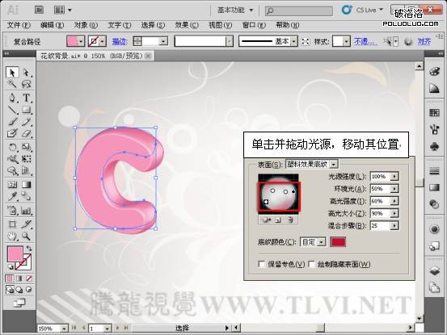The height and width of the screenshot is (335, 447).
Task: Open the 对象 menu
Action: 86,25
